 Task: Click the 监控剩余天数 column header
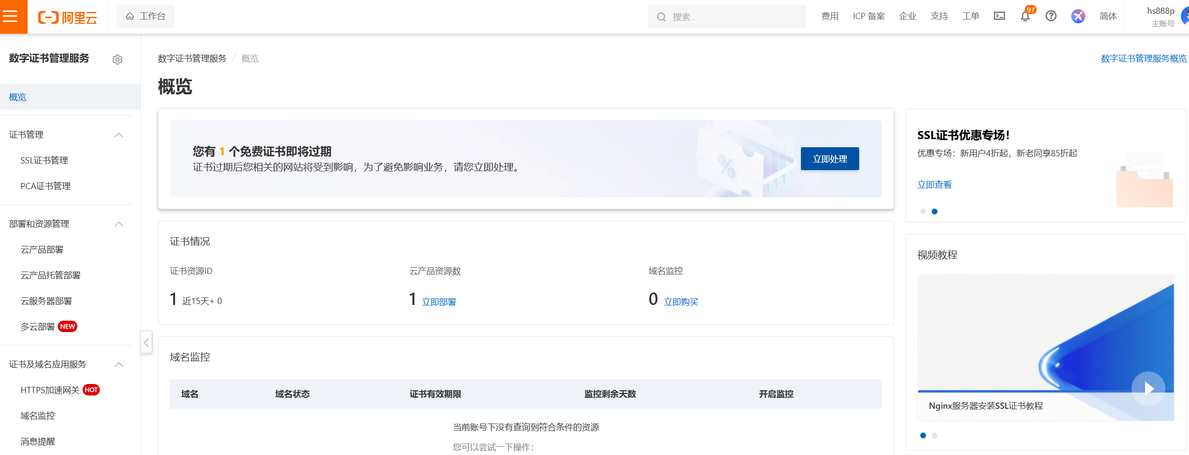pos(610,394)
